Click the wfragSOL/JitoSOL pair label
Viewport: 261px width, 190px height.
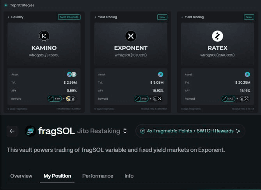click(x=44, y=55)
